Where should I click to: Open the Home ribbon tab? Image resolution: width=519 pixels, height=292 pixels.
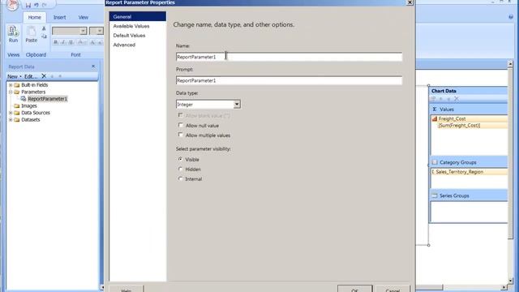coord(34,17)
